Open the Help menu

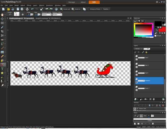[x=64, y=5]
